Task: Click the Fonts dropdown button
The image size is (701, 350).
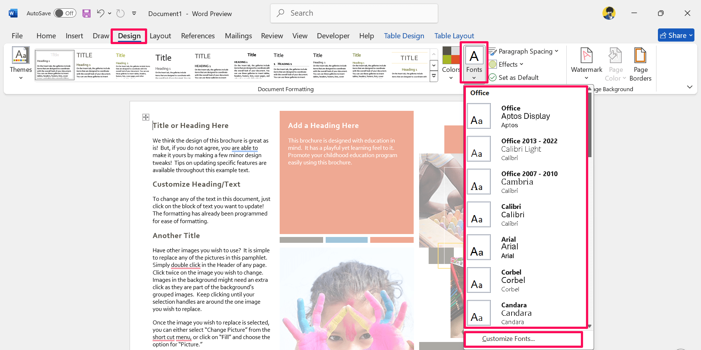Action: pyautogui.click(x=474, y=63)
